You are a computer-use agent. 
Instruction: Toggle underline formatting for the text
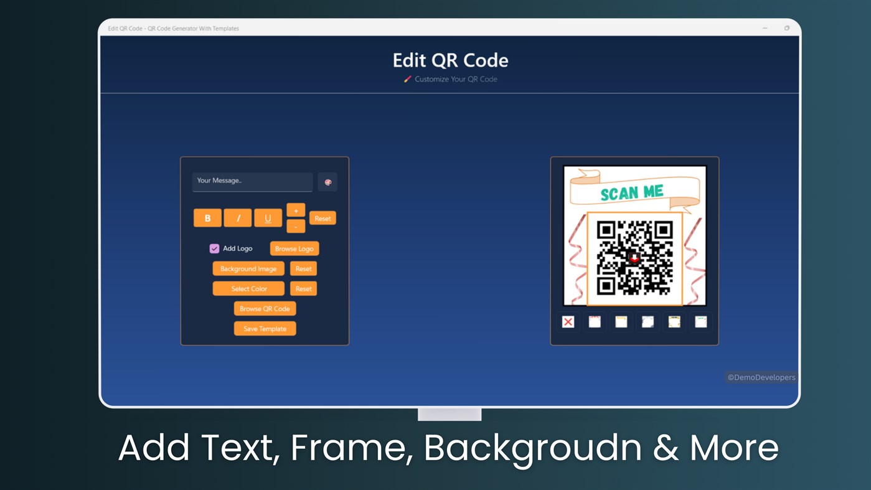[x=268, y=218]
